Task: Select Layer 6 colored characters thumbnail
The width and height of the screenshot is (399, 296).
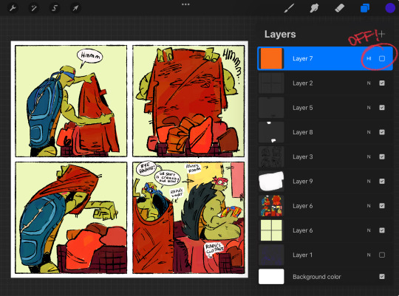Action: point(271,205)
